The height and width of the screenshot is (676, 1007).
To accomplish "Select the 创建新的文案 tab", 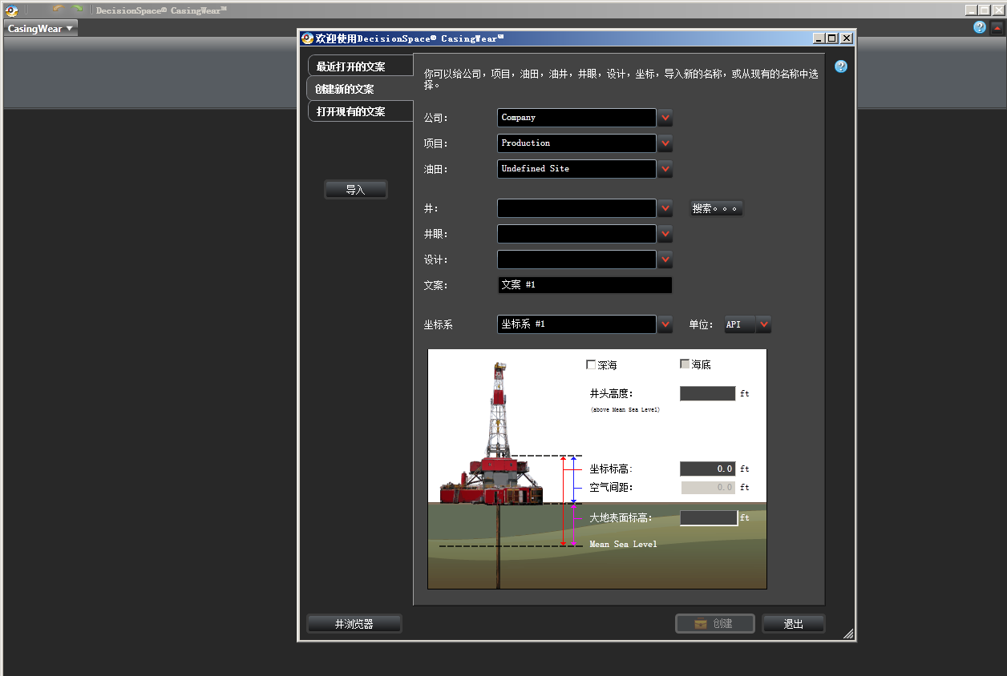I will [361, 89].
